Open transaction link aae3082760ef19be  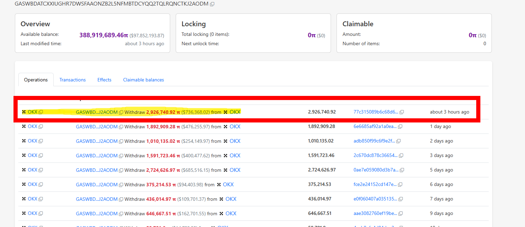pos(375,214)
